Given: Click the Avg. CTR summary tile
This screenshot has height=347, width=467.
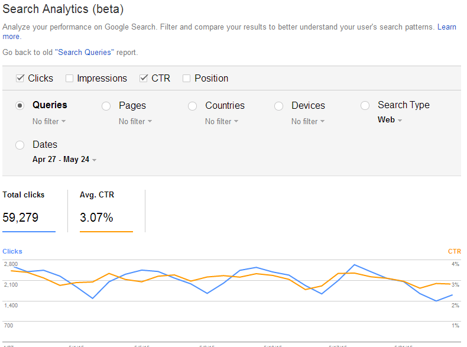Looking at the screenshot, I should tap(106, 210).
